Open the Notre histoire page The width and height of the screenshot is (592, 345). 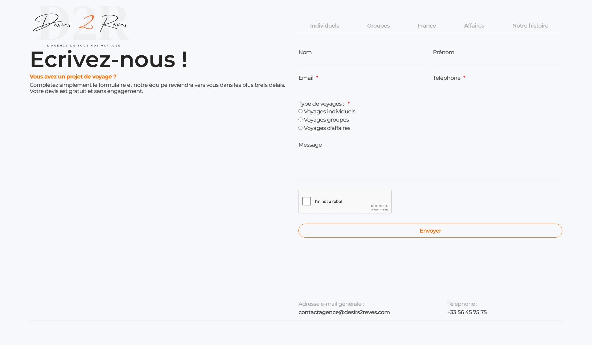530,26
